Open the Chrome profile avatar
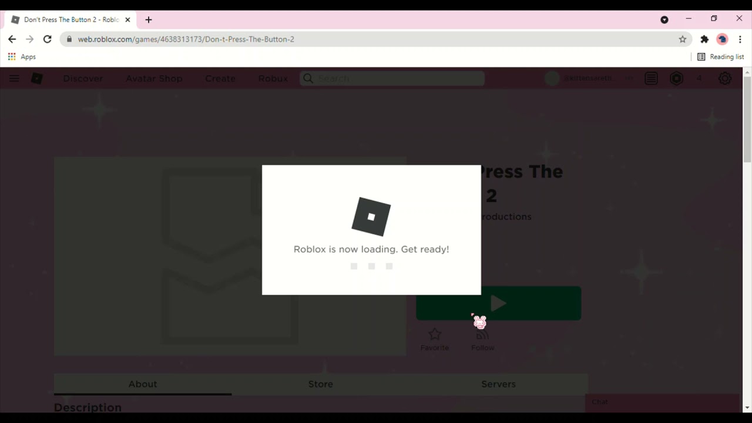The image size is (752, 423). pyautogui.click(x=723, y=39)
